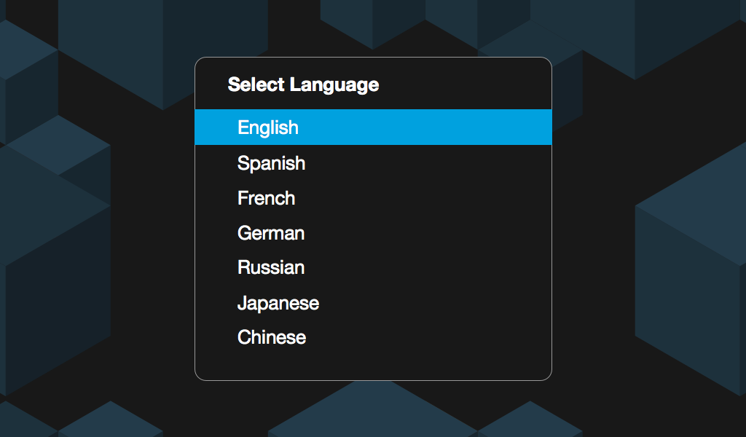Viewport: 746px width, 437px height.
Task: Click the empty area below Chinese
Action: pyautogui.click(x=373, y=366)
